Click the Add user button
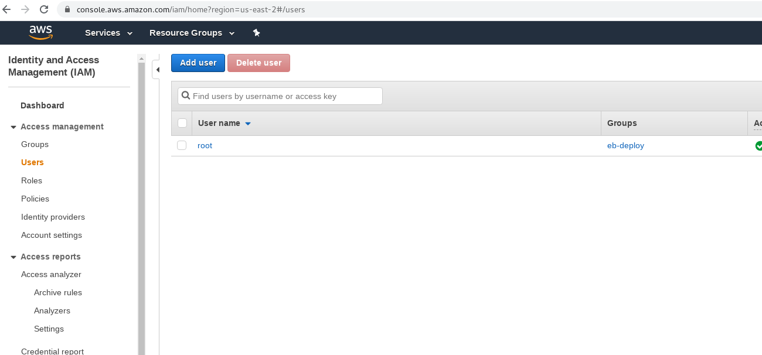762x355 pixels. [198, 63]
